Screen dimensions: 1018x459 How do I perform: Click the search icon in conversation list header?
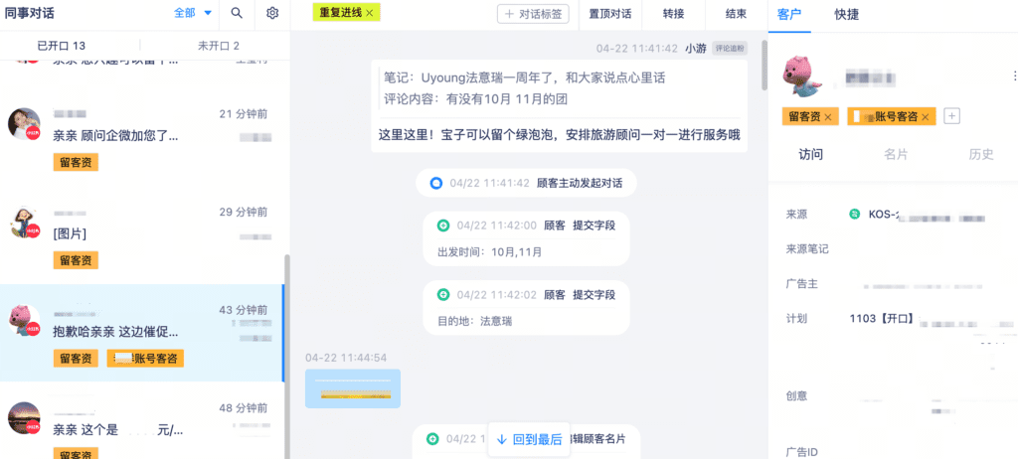coord(237,13)
